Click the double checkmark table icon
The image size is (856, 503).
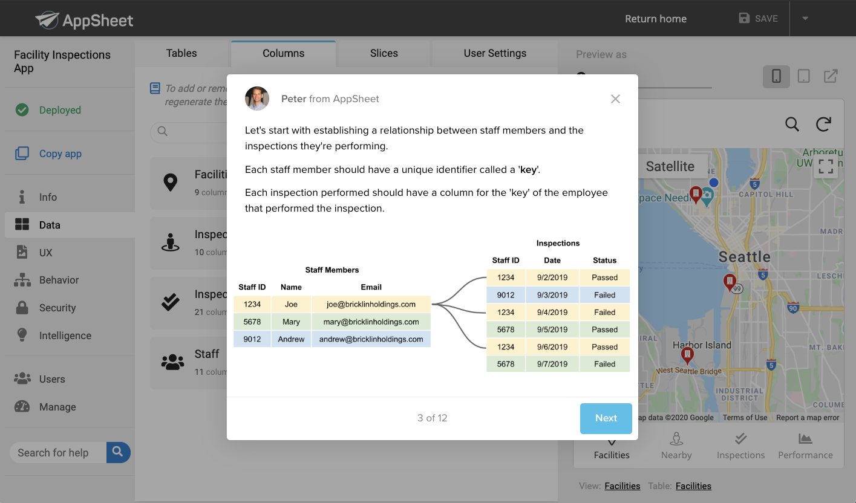171,302
